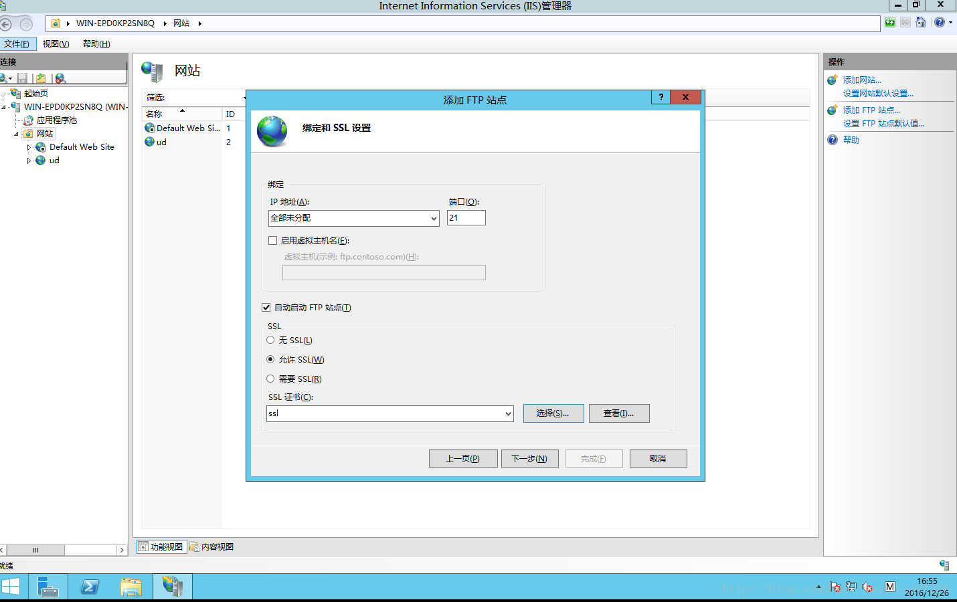
Task: Select the 网站 sites node in the tree
Action: click(x=44, y=134)
